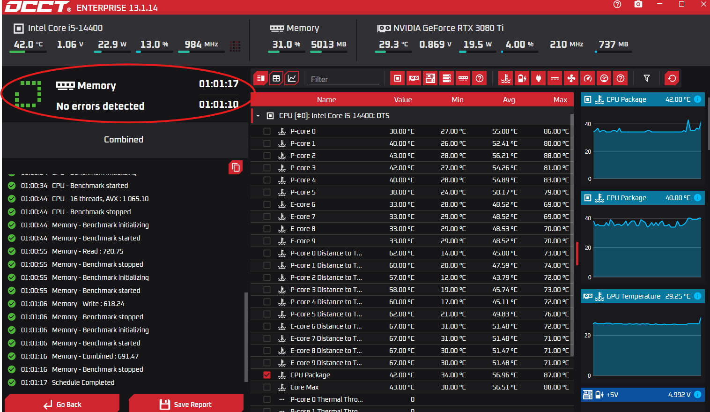Click the funnel filter icon

coord(647,78)
